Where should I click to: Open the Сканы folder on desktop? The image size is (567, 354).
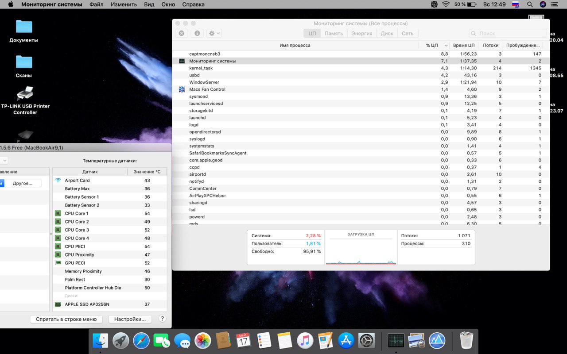(24, 62)
